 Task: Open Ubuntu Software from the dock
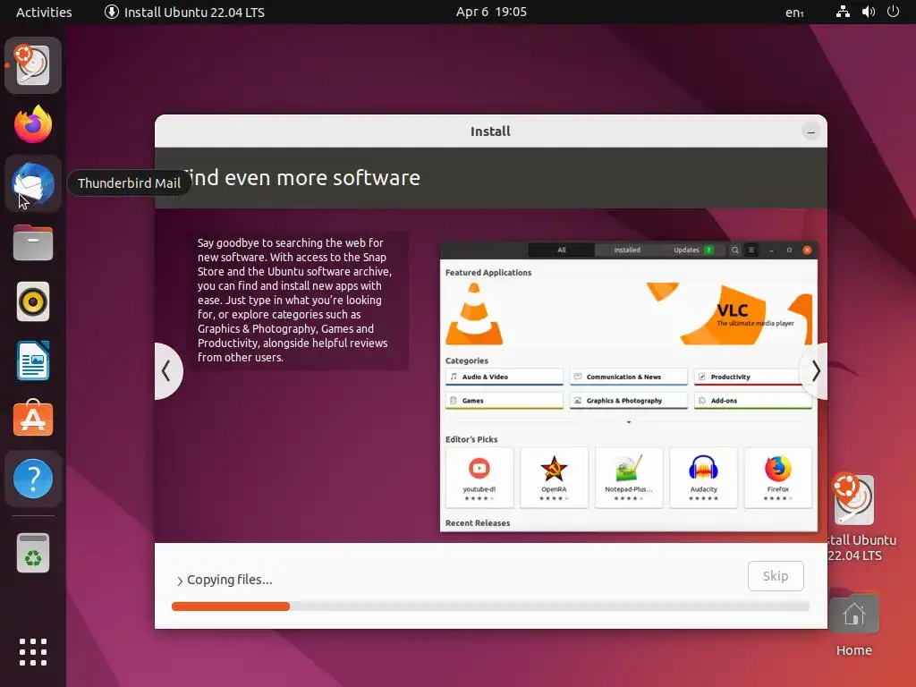pos(33,419)
